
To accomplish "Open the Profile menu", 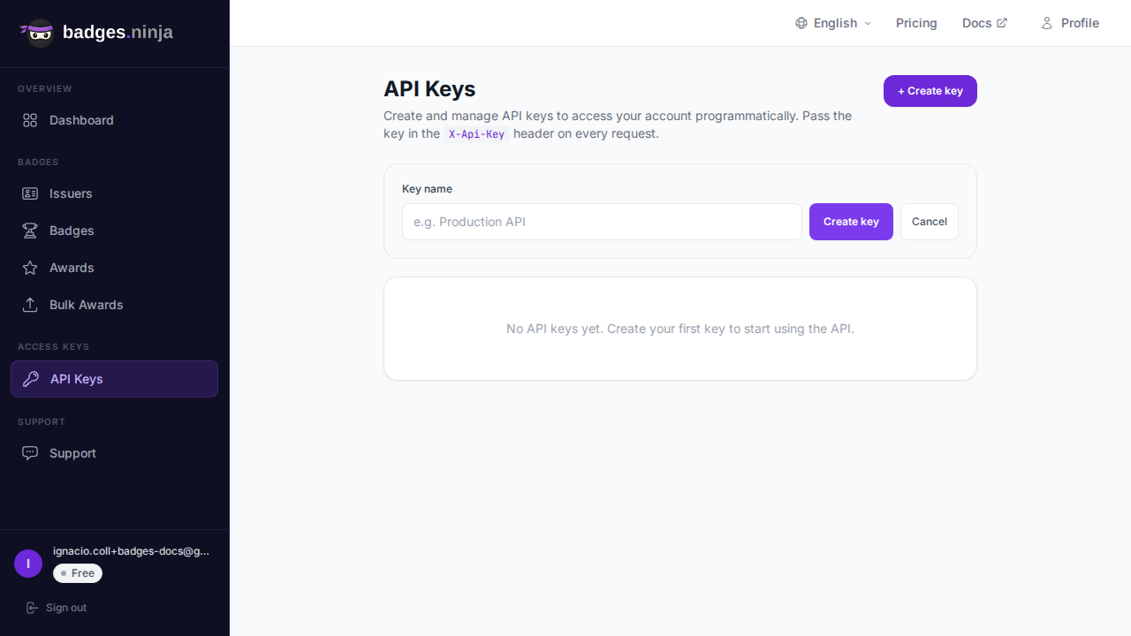I will tap(1070, 23).
